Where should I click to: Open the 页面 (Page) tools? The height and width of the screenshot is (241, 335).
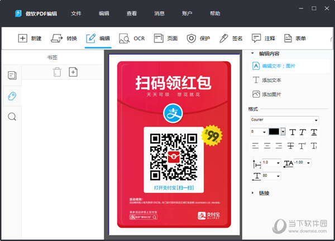166,38
